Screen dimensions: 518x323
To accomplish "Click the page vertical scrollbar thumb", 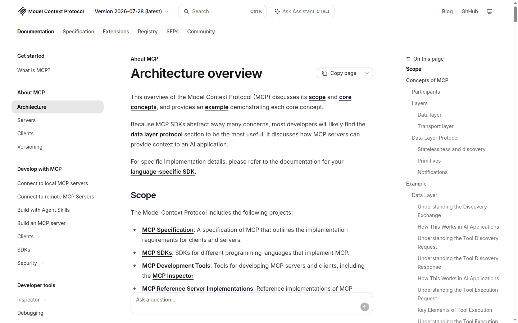I will [x=515, y=14].
